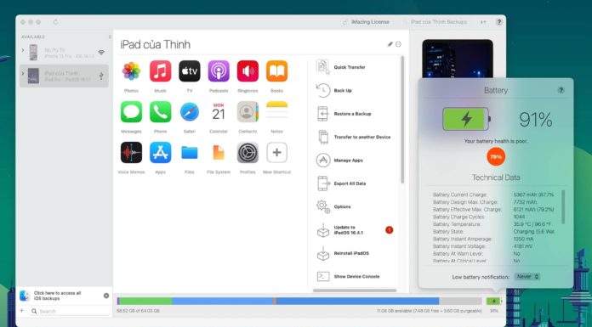The width and height of the screenshot is (592, 327).
Task: Open the Contacts icon
Action: coord(248,111)
